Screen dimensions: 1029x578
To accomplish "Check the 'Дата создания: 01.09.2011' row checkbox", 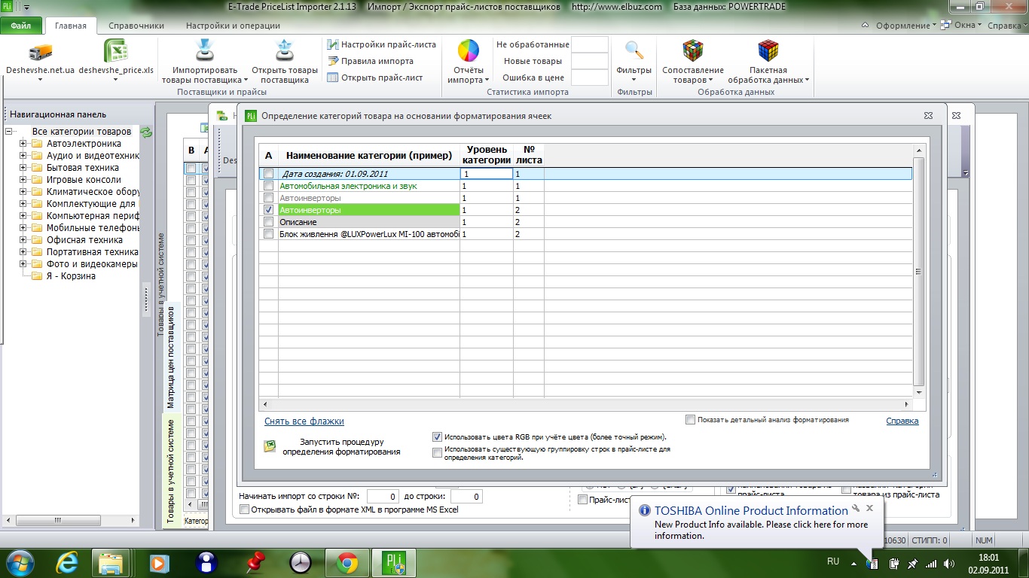I will tap(269, 174).
